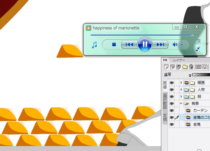Screen dimensions: 210x151
Task: Click the 金塊のコピー layer thumbnail
Action: click(x=188, y=117)
